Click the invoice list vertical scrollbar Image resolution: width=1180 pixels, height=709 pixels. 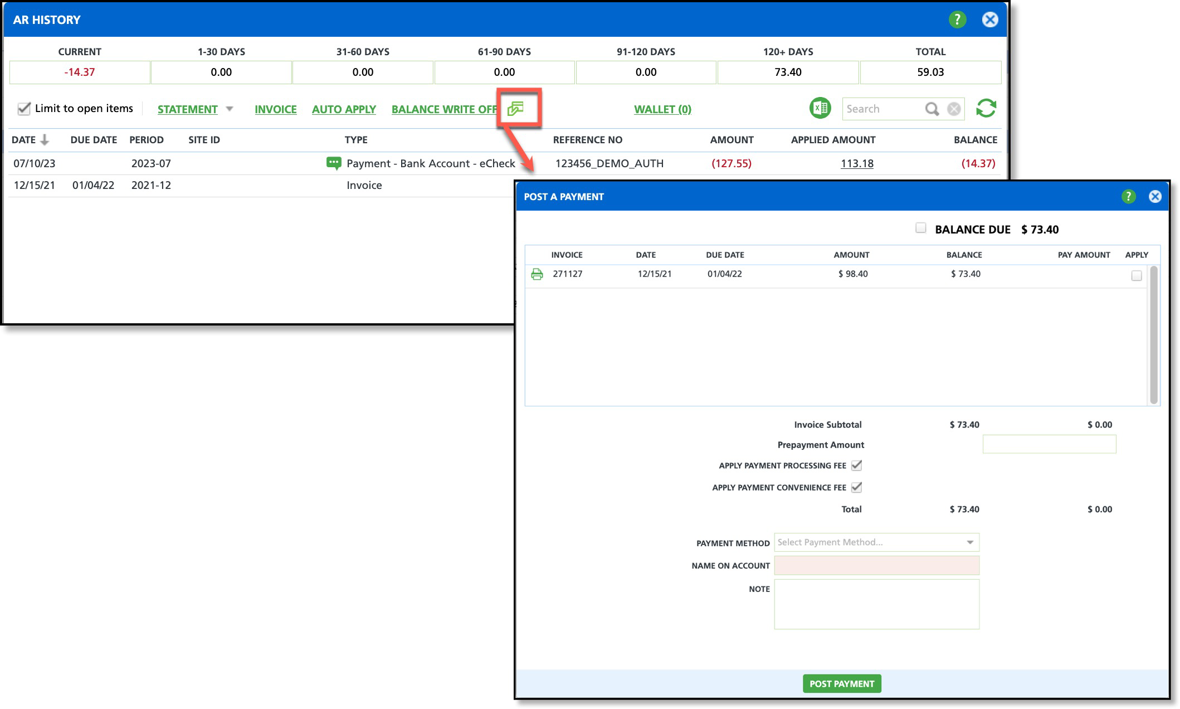click(1153, 334)
